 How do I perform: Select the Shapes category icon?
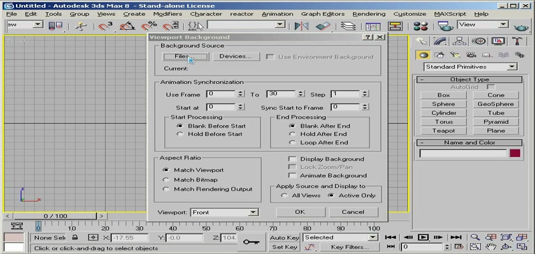(439, 55)
